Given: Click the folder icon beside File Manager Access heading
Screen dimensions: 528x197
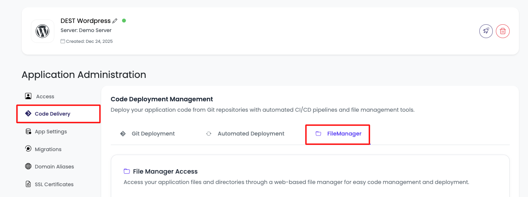Looking at the screenshot, I should 127,171.
